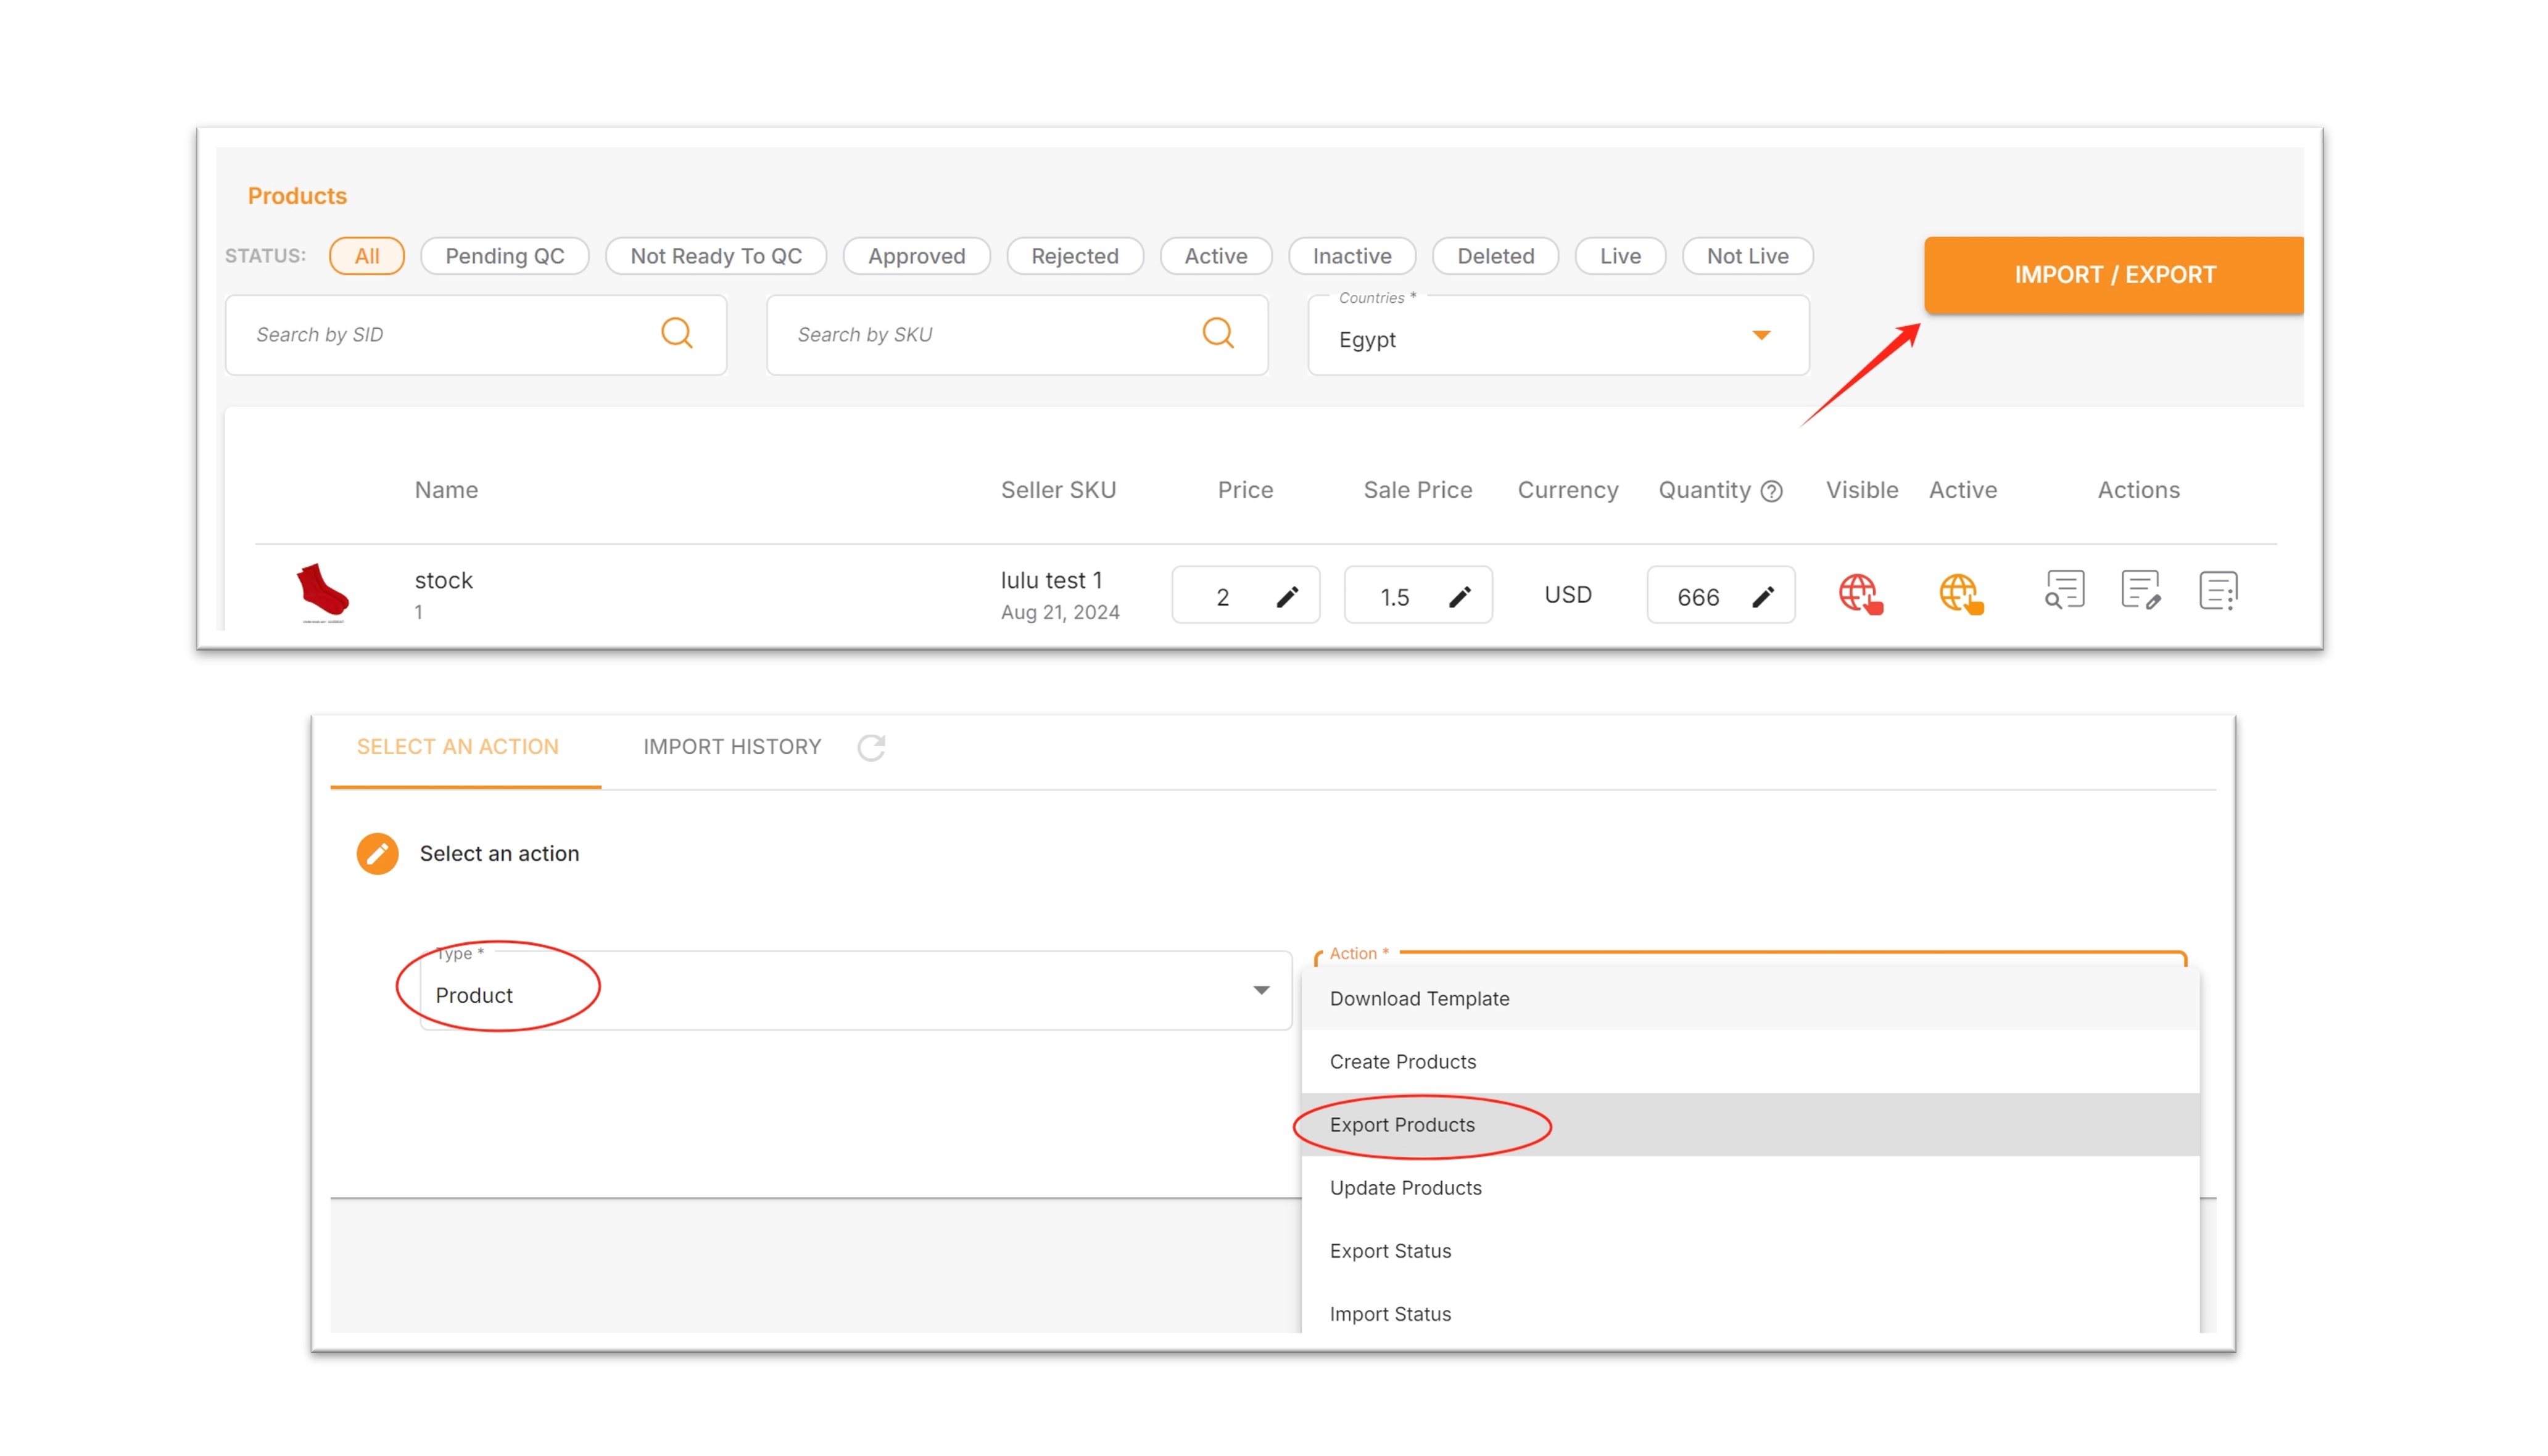The height and width of the screenshot is (1456, 2548).
Task: Filter by Not Ready To QC status
Action: coord(715,256)
